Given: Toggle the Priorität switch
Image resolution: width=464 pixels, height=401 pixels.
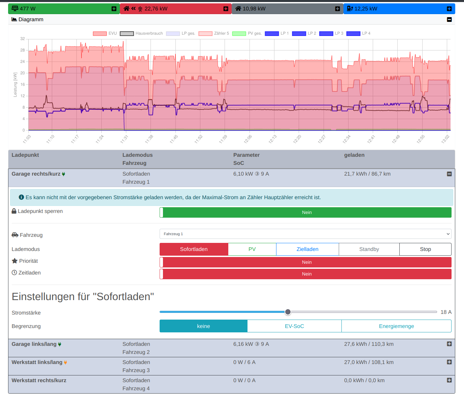Looking at the screenshot, I should click(x=305, y=262).
